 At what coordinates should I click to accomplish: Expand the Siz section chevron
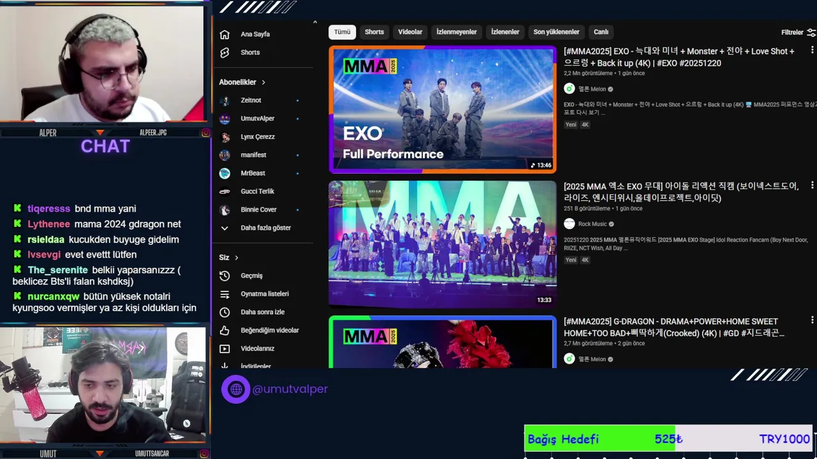click(x=236, y=258)
